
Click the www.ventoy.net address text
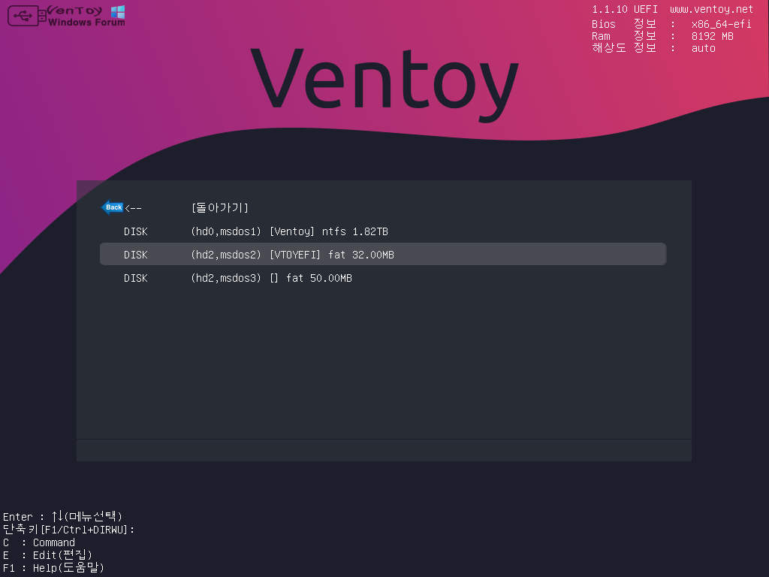coord(711,9)
